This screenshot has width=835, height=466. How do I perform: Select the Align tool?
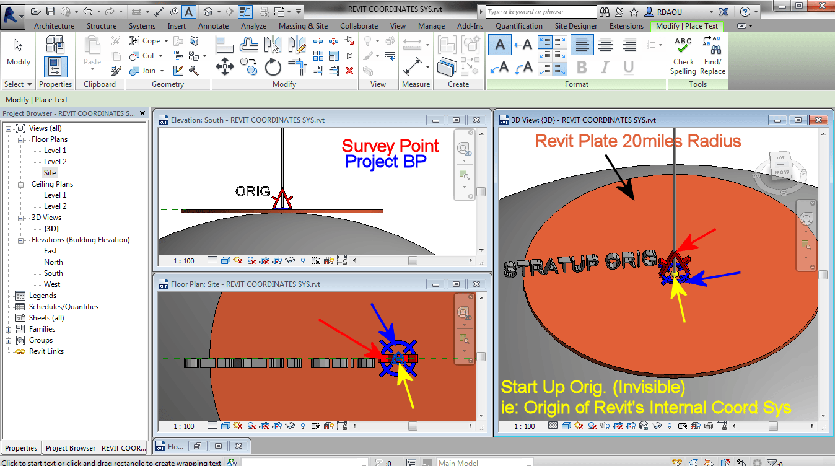click(224, 44)
